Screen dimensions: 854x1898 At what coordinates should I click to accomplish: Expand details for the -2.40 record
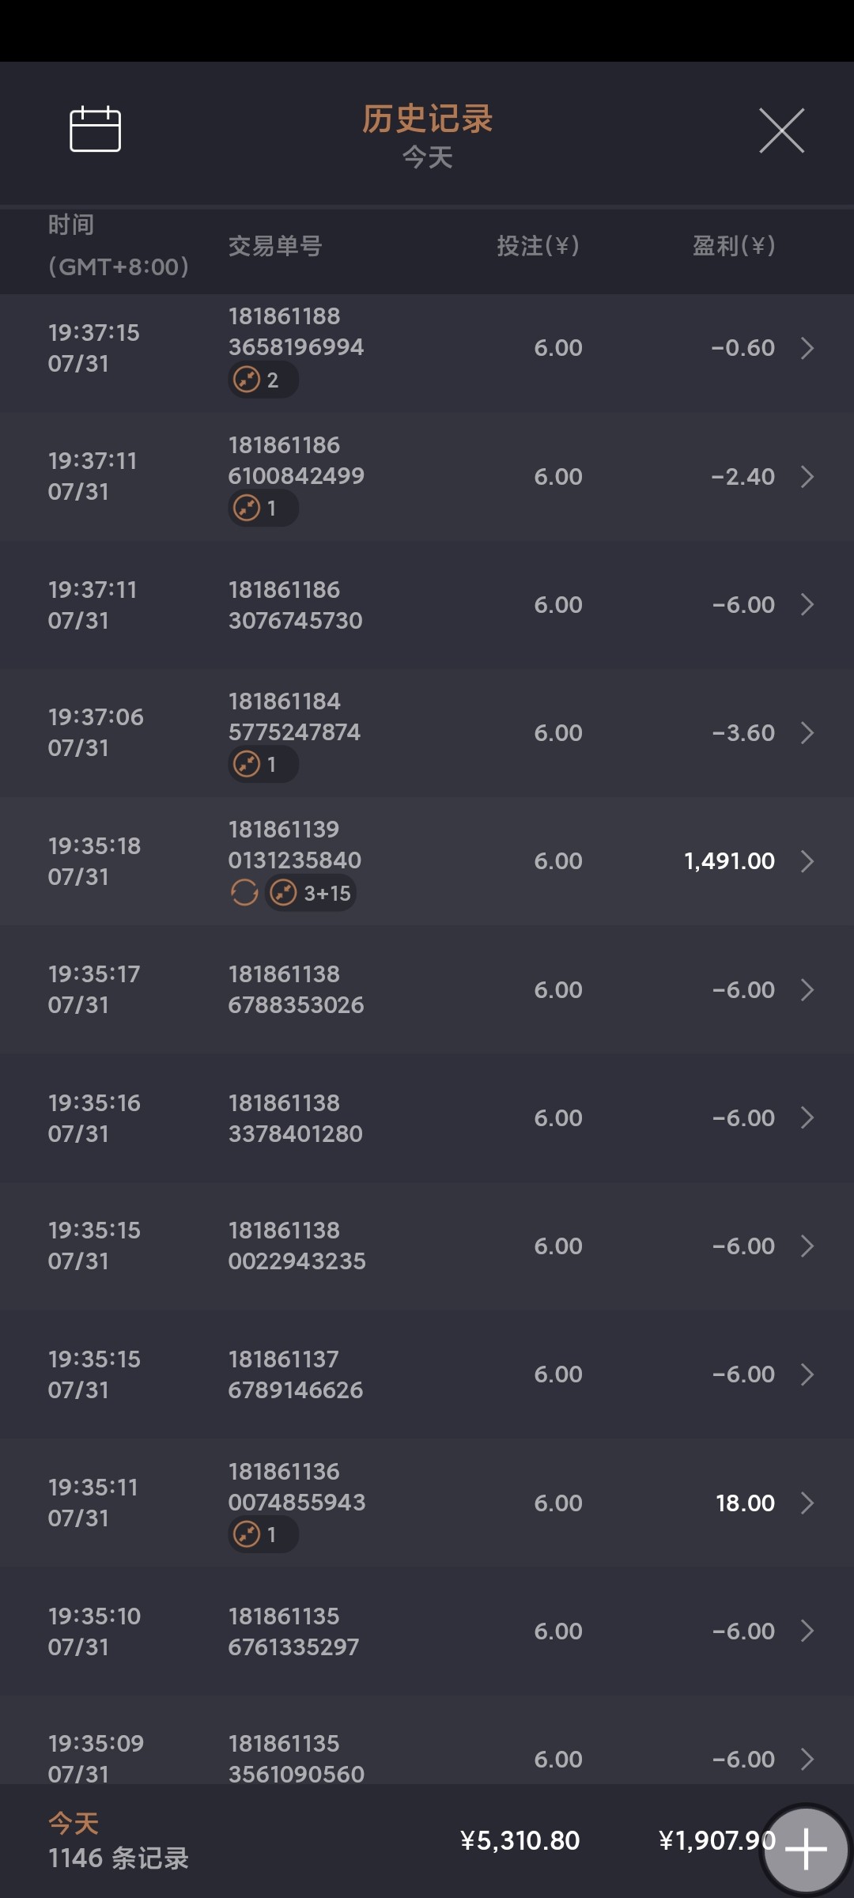point(807,477)
